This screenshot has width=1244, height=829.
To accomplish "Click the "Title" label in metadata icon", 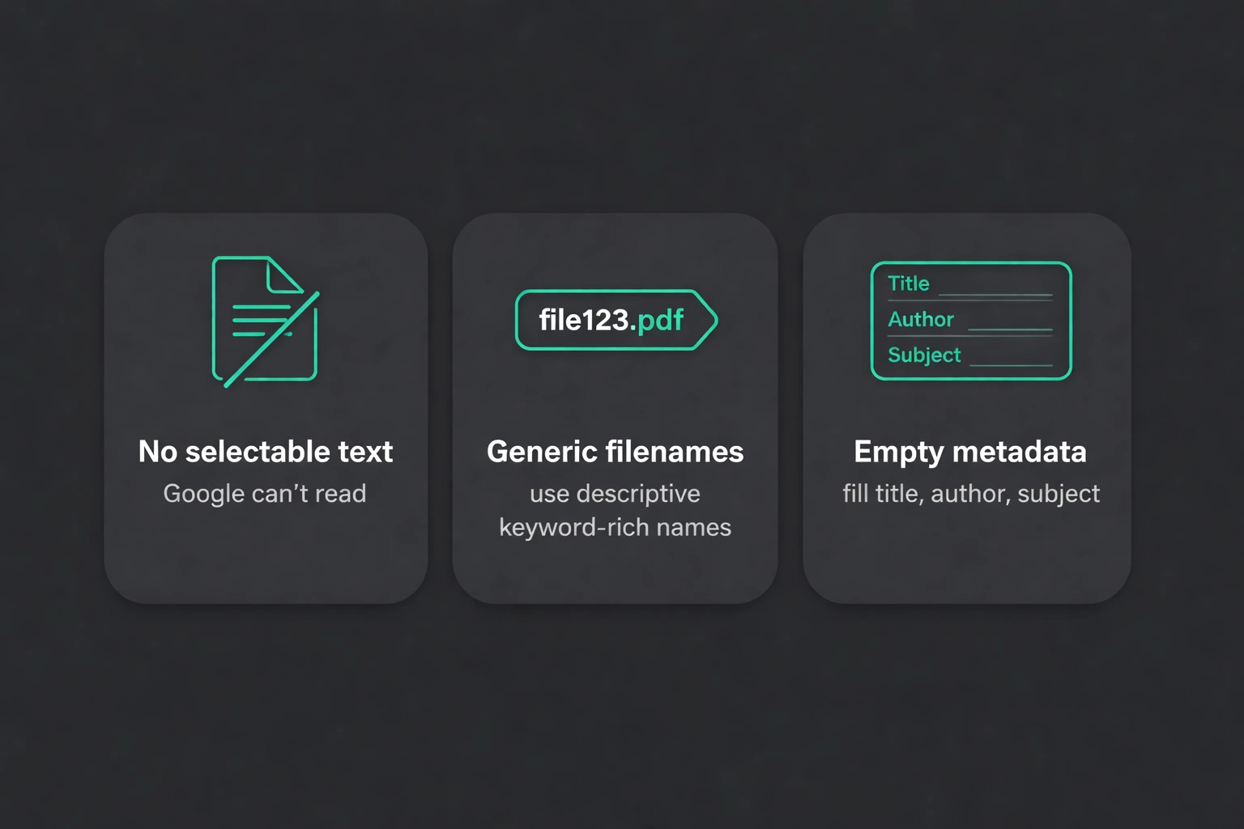I will 909,283.
